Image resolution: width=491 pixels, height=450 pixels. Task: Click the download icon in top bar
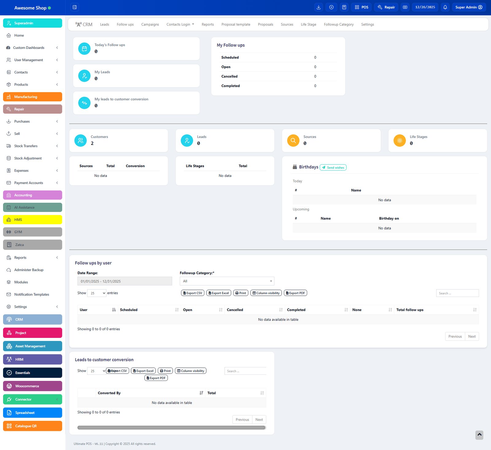point(319,7)
